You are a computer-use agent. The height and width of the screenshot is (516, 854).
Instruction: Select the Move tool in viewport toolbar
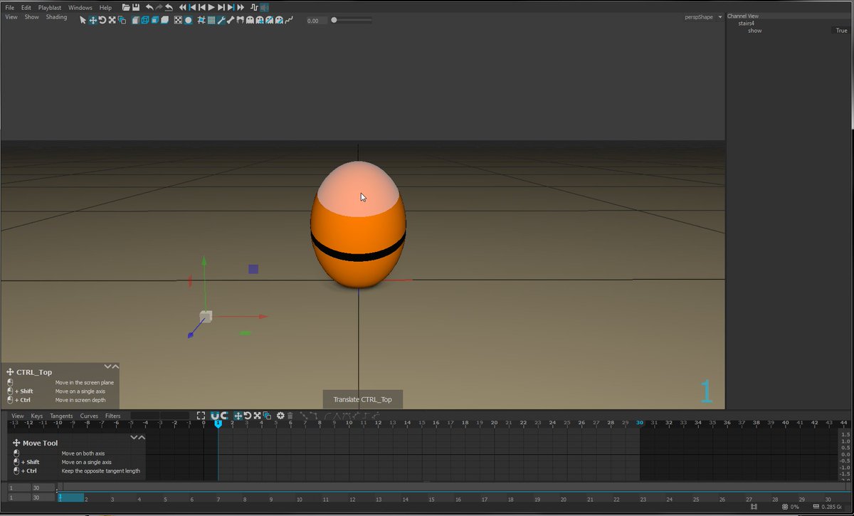tap(93, 20)
